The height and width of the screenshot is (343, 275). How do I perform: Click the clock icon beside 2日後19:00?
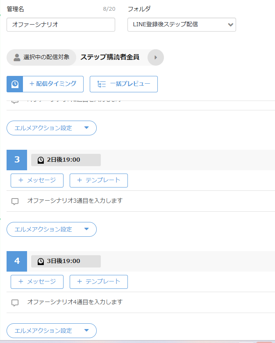click(x=41, y=160)
